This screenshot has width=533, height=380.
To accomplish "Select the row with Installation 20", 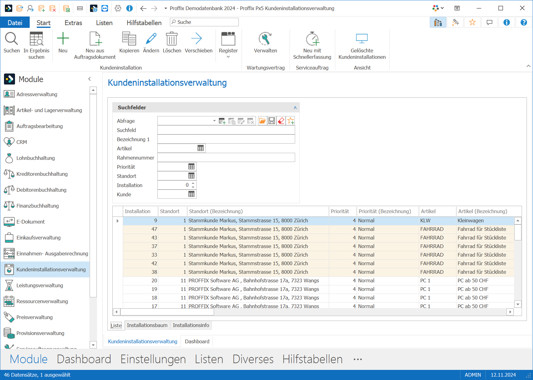I will tap(318, 280).
